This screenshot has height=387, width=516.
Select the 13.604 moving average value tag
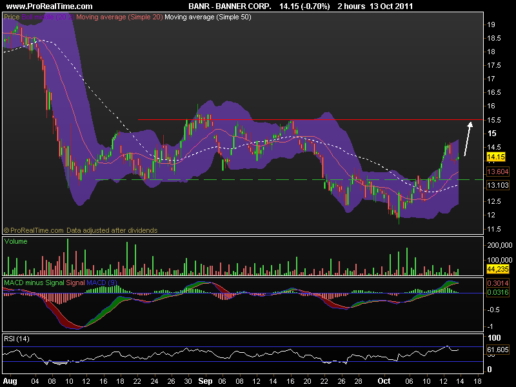(497, 172)
